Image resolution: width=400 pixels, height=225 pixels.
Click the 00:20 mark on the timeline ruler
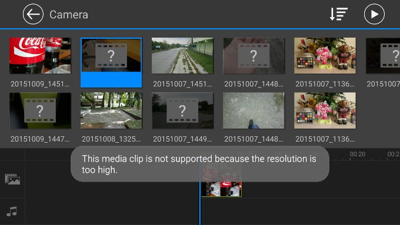(x=358, y=154)
